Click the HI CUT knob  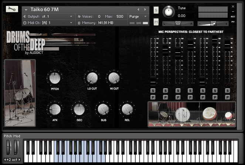coord(113,78)
